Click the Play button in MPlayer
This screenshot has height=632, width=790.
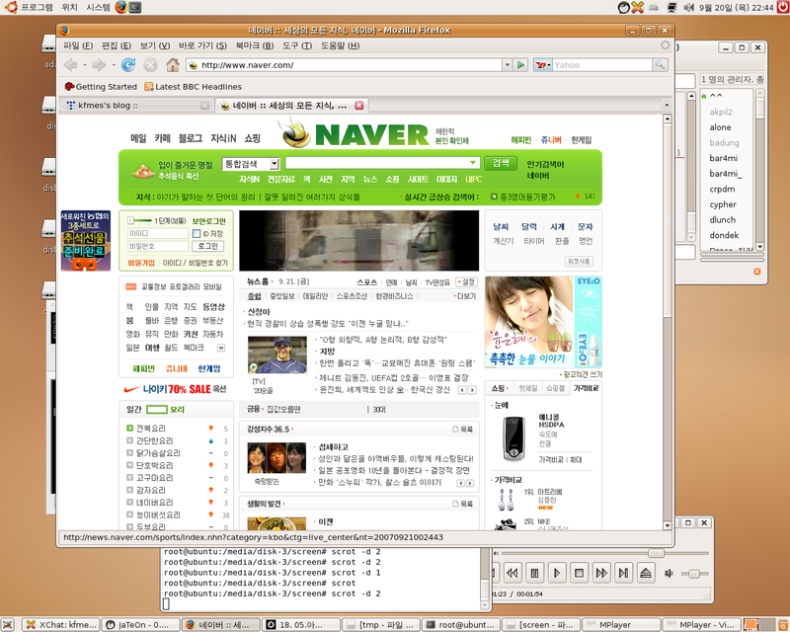(x=557, y=573)
